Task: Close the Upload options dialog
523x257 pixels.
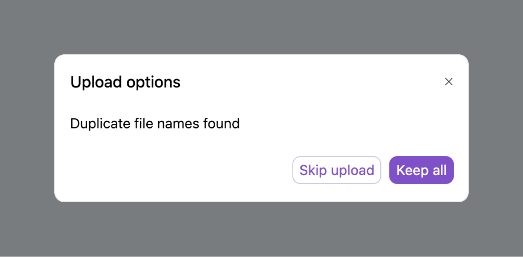Action: pyautogui.click(x=449, y=82)
